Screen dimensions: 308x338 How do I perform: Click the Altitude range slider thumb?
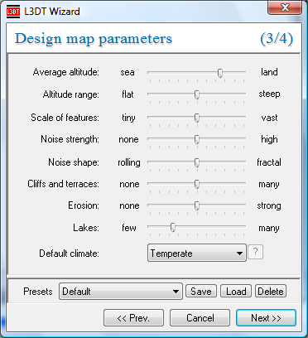point(197,94)
